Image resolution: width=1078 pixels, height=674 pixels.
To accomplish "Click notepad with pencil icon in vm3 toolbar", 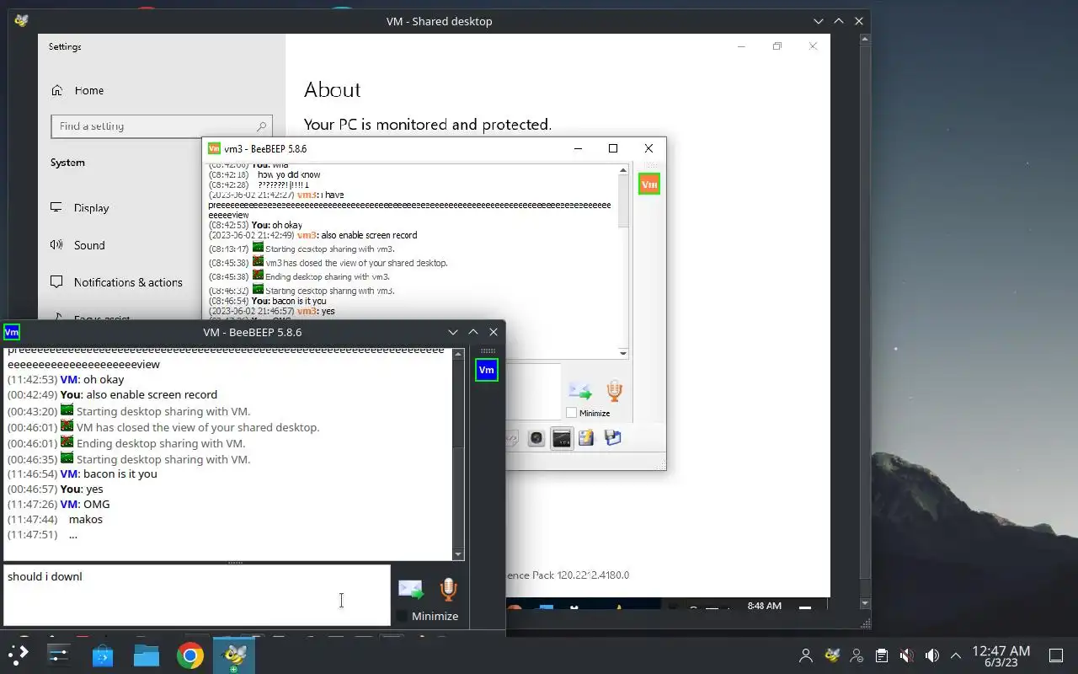I will (586, 438).
